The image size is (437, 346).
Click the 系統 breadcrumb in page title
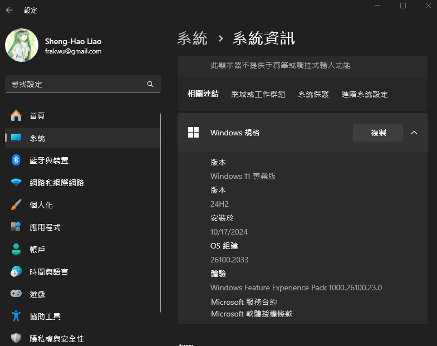click(x=192, y=38)
